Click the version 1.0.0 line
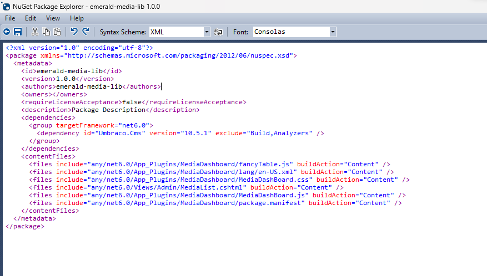This screenshot has width=487, height=276. point(68,79)
